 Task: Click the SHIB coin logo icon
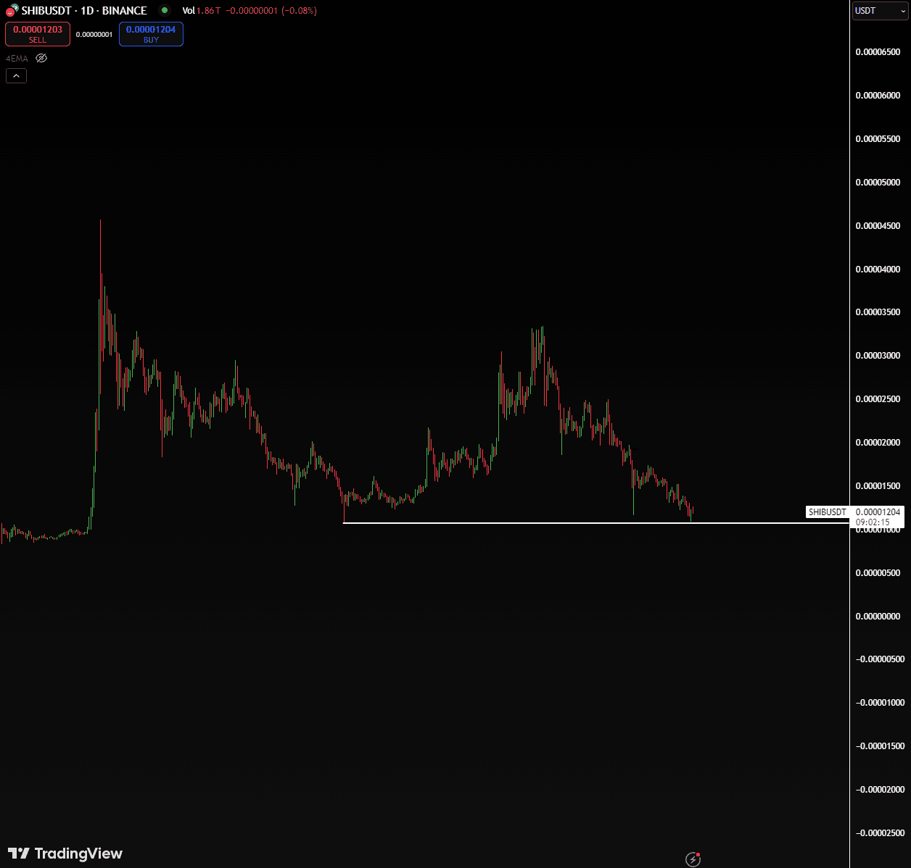coord(12,10)
